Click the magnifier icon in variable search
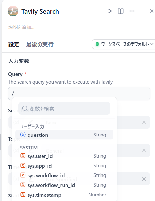 point(25,109)
